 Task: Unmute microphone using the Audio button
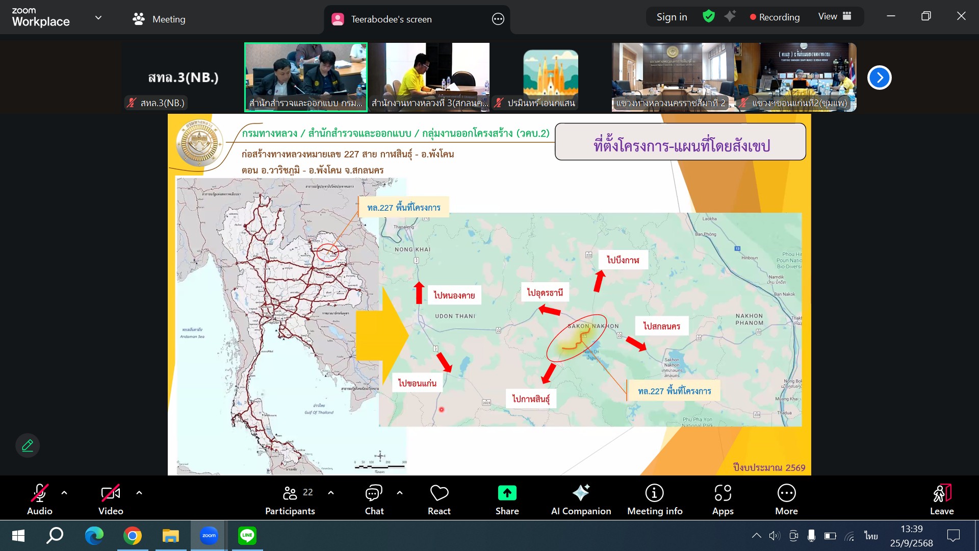(40, 499)
